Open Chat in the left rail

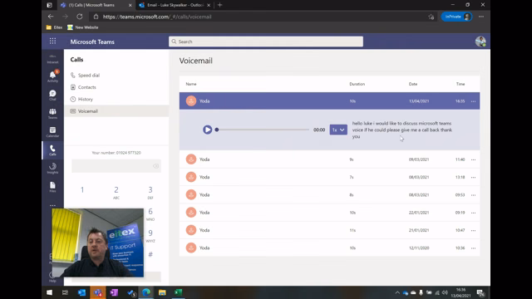click(x=52, y=96)
